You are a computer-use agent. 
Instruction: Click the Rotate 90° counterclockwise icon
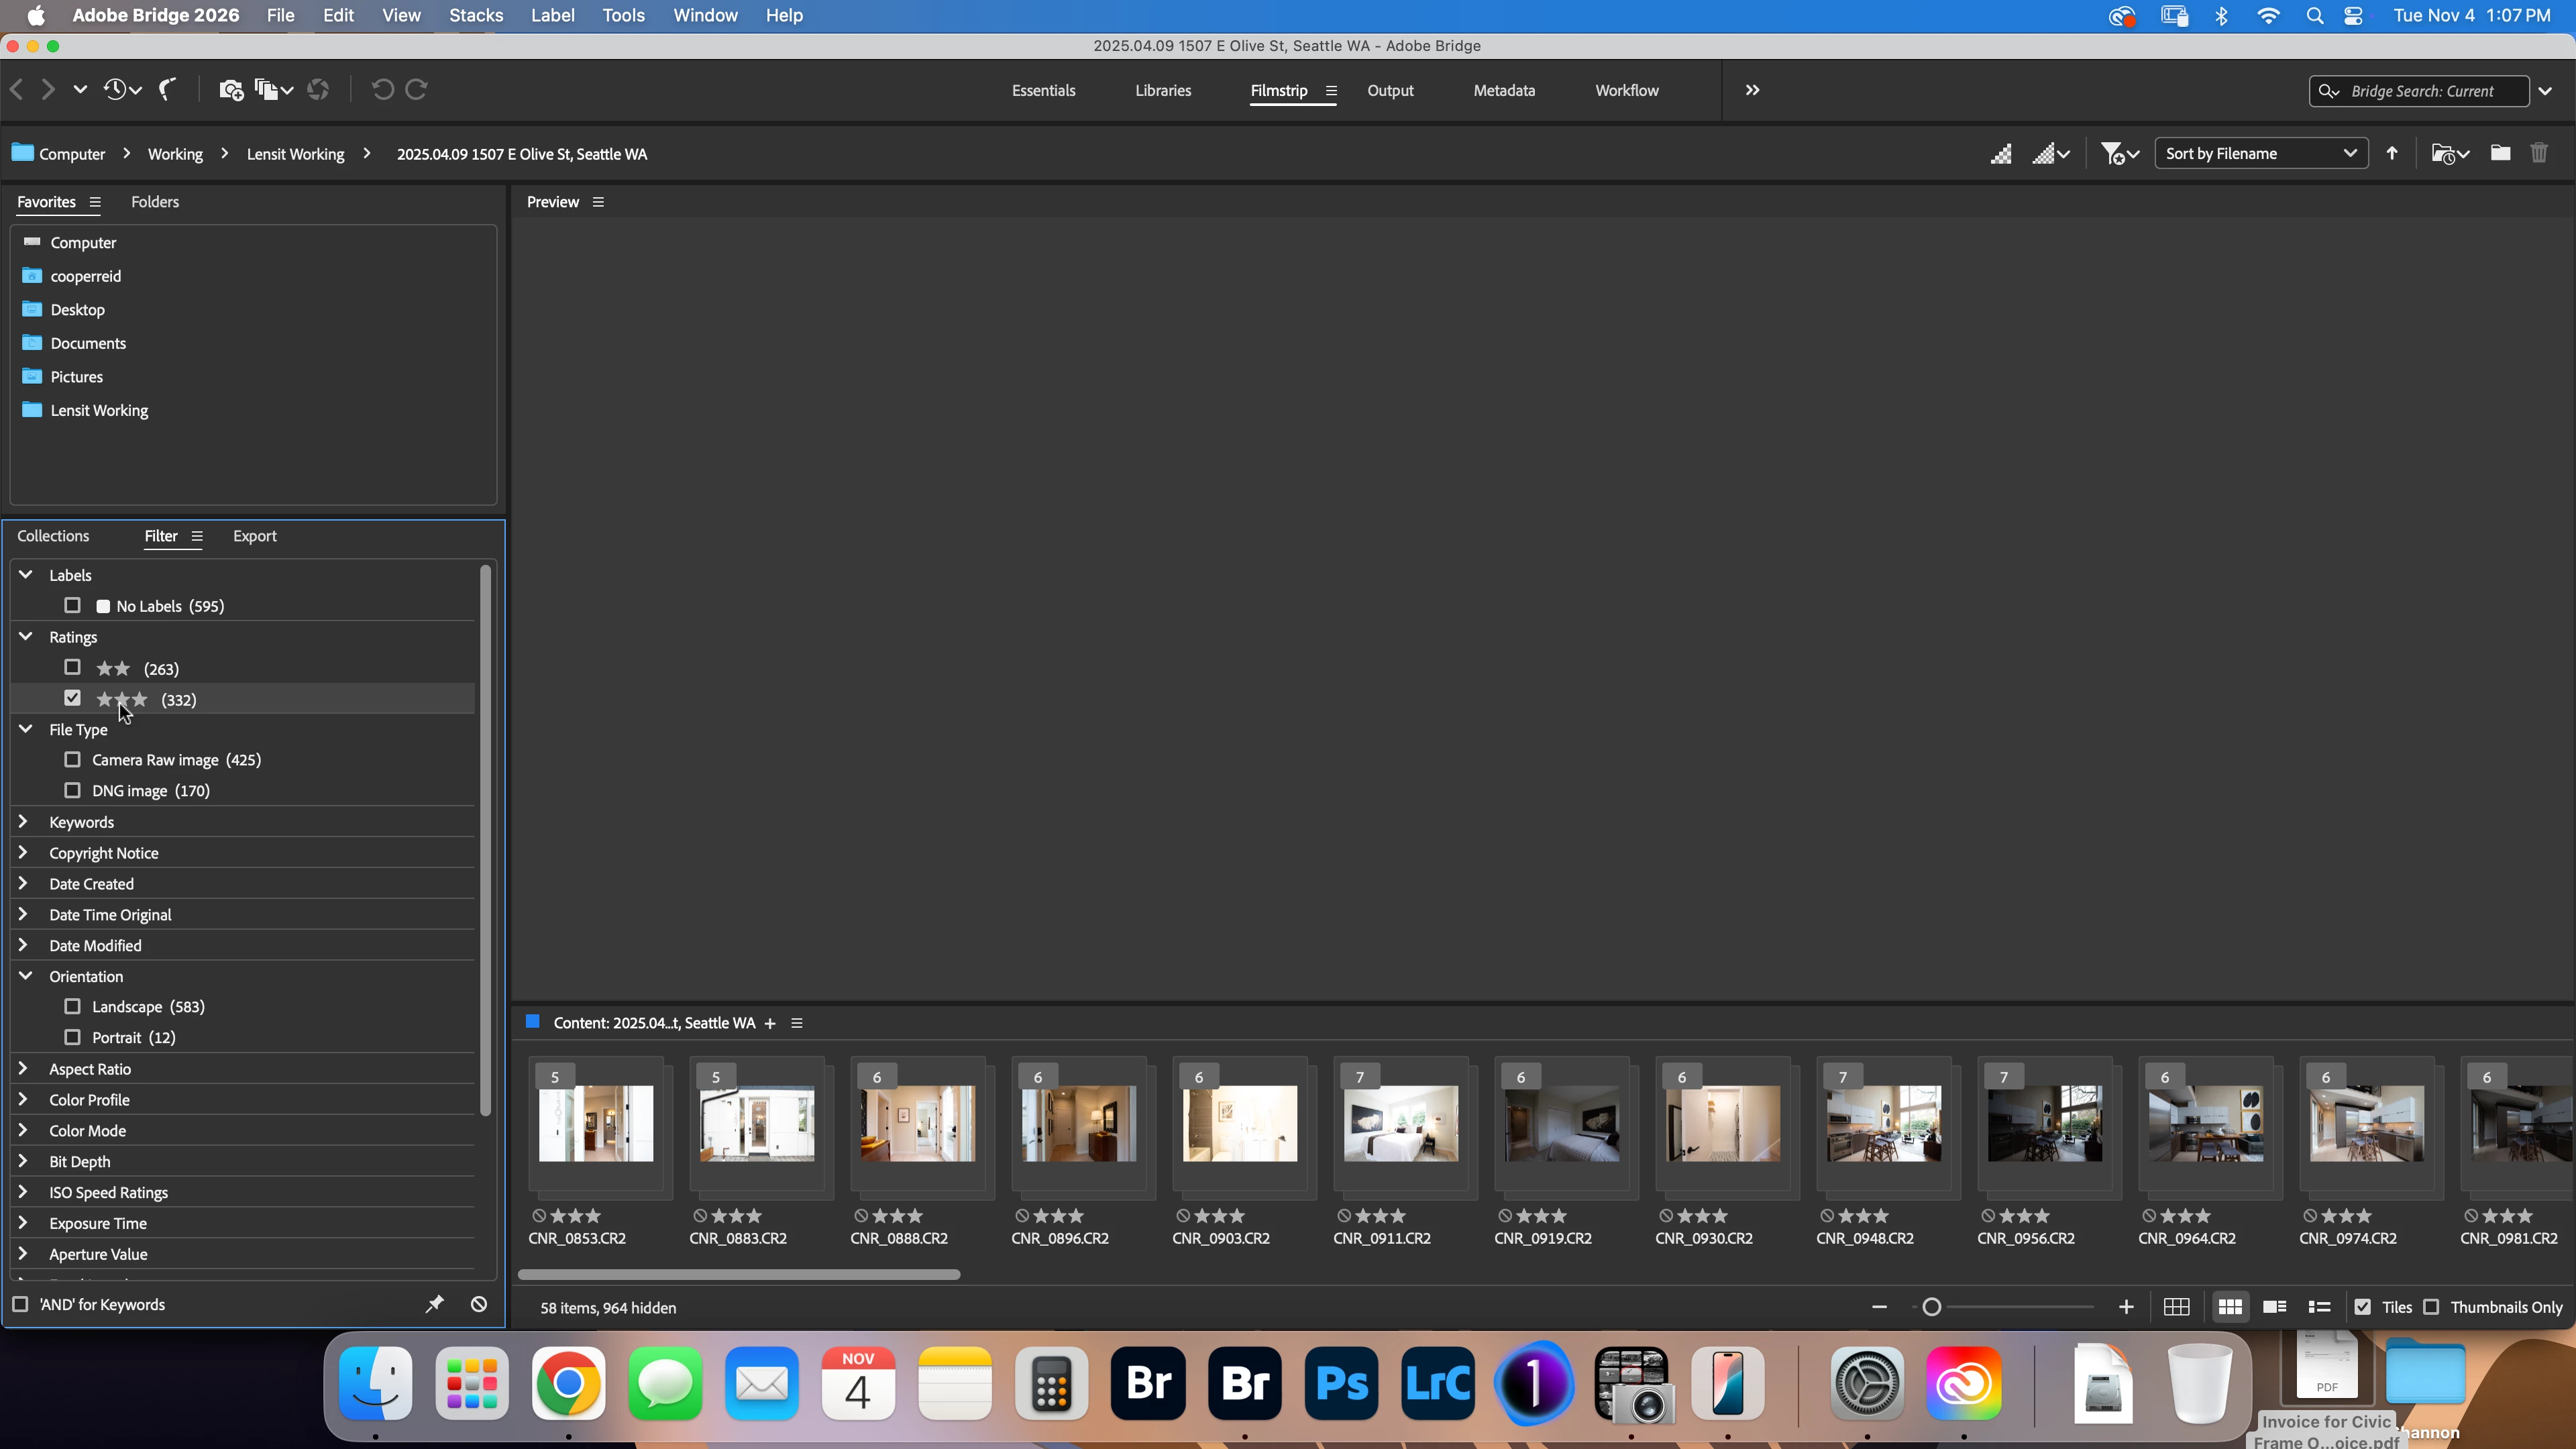(x=382, y=90)
